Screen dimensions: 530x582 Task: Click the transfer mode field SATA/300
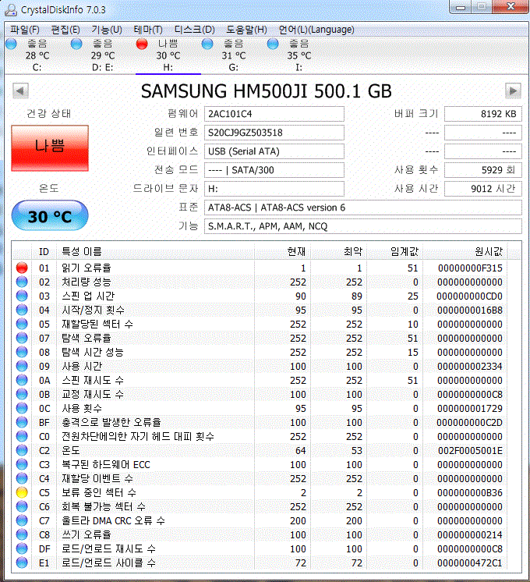[x=274, y=170]
